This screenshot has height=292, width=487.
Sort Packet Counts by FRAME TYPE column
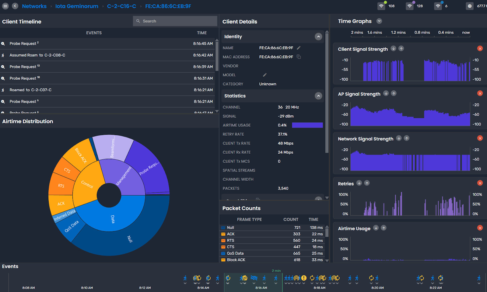tap(249, 219)
